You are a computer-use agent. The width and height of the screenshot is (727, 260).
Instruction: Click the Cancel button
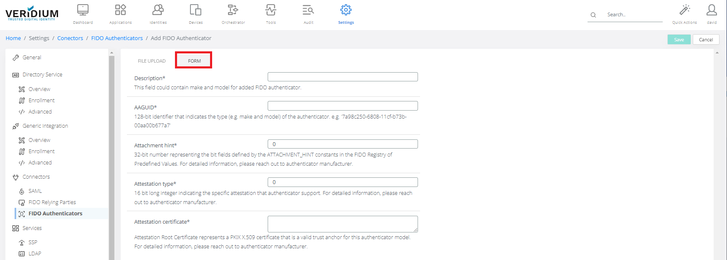[706, 40]
